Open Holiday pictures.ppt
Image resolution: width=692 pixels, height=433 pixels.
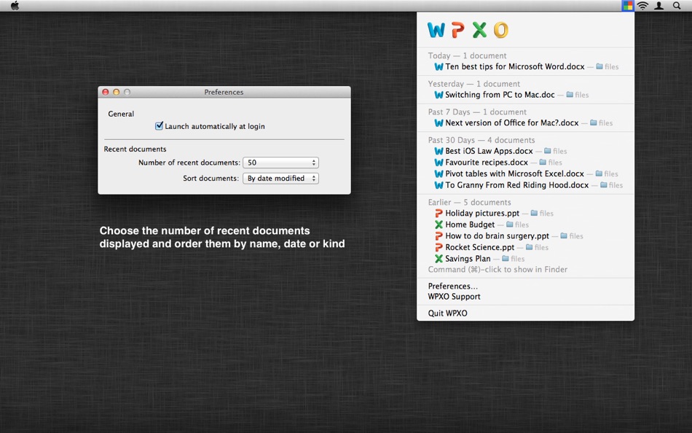(482, 214)
